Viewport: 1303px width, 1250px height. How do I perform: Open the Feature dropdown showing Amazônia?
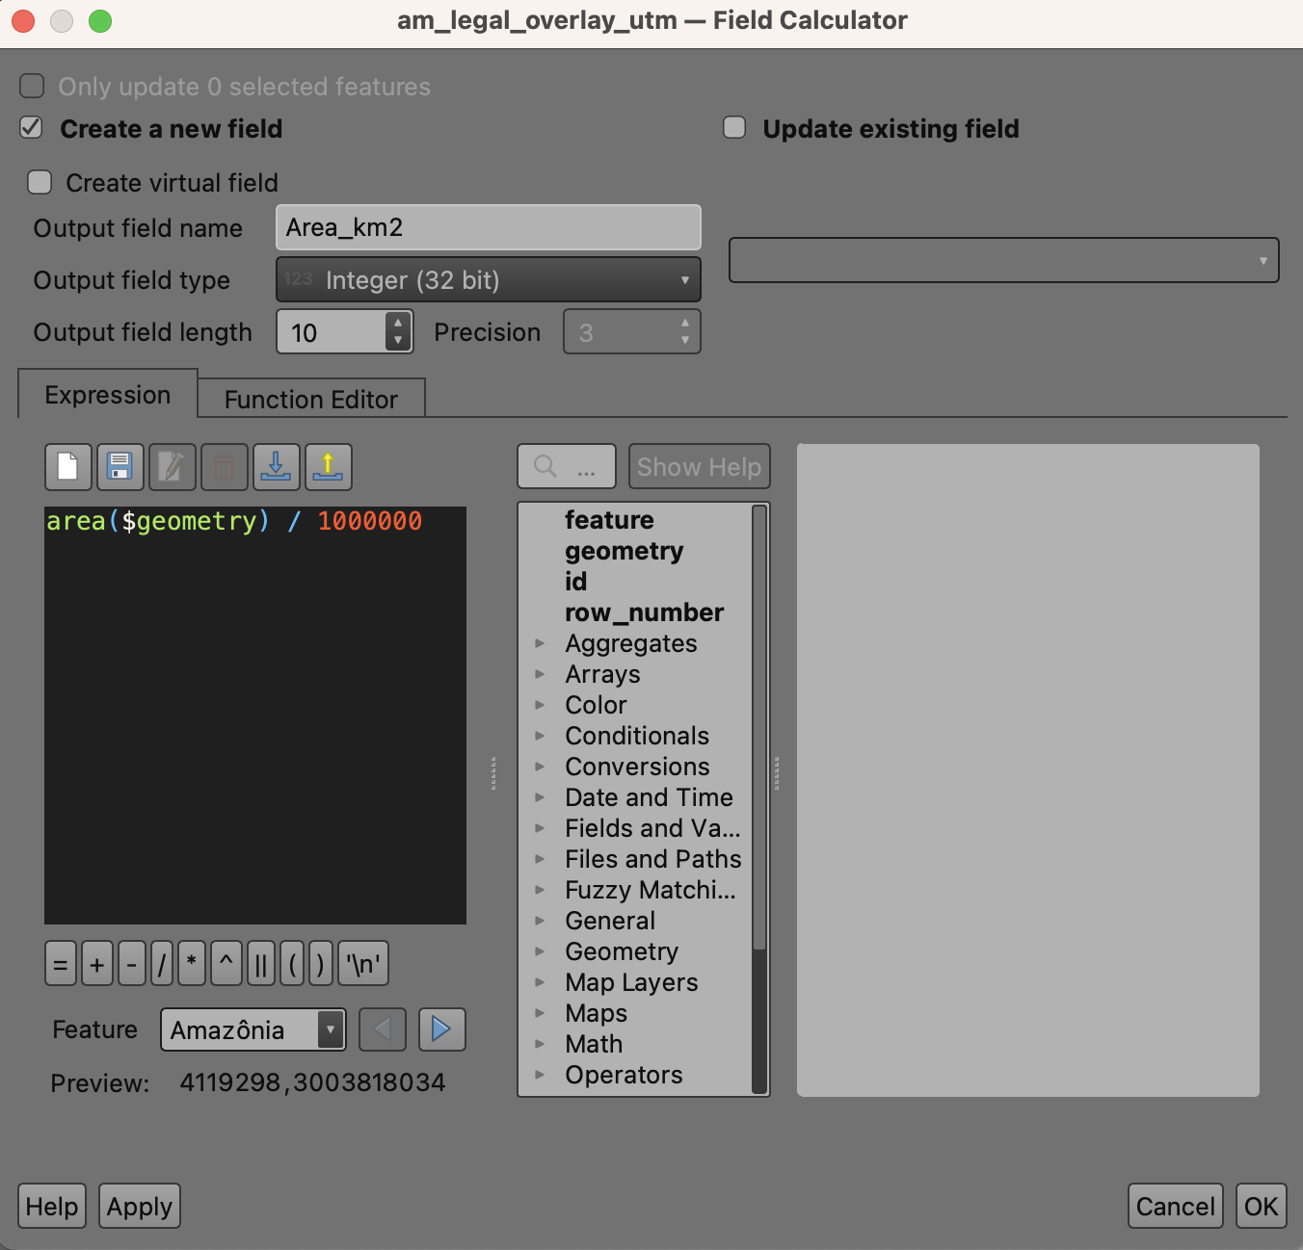253,1029
